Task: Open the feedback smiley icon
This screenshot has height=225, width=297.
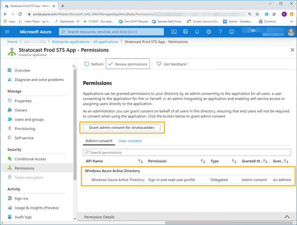Action: point(232,31)
